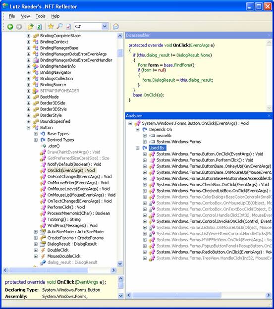Click the envelope icon in toolbar
Image resolution: width=274 pixels, height=309 pixels.
point(116,26)
